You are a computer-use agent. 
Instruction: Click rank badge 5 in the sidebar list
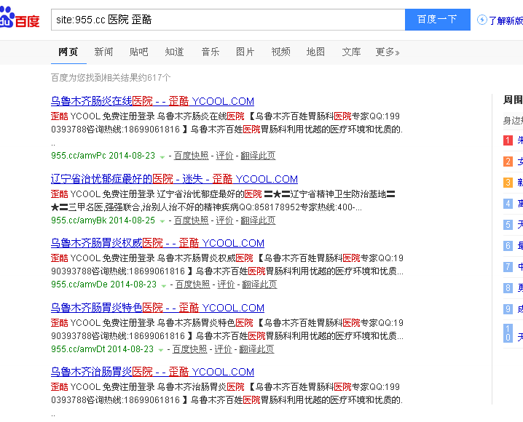click(508, 225)
